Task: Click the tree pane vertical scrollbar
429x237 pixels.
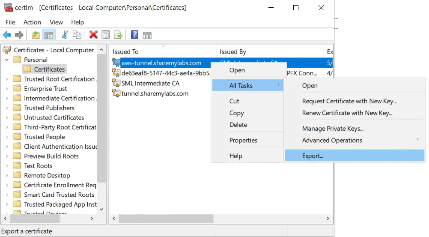Action: click(x=101, y=129)
